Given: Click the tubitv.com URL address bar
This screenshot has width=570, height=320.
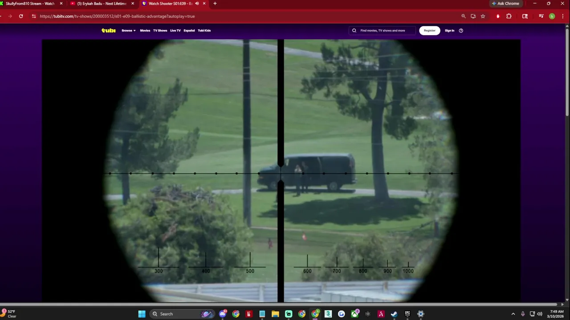Looking at the screenshot, I should coord(245,16).
